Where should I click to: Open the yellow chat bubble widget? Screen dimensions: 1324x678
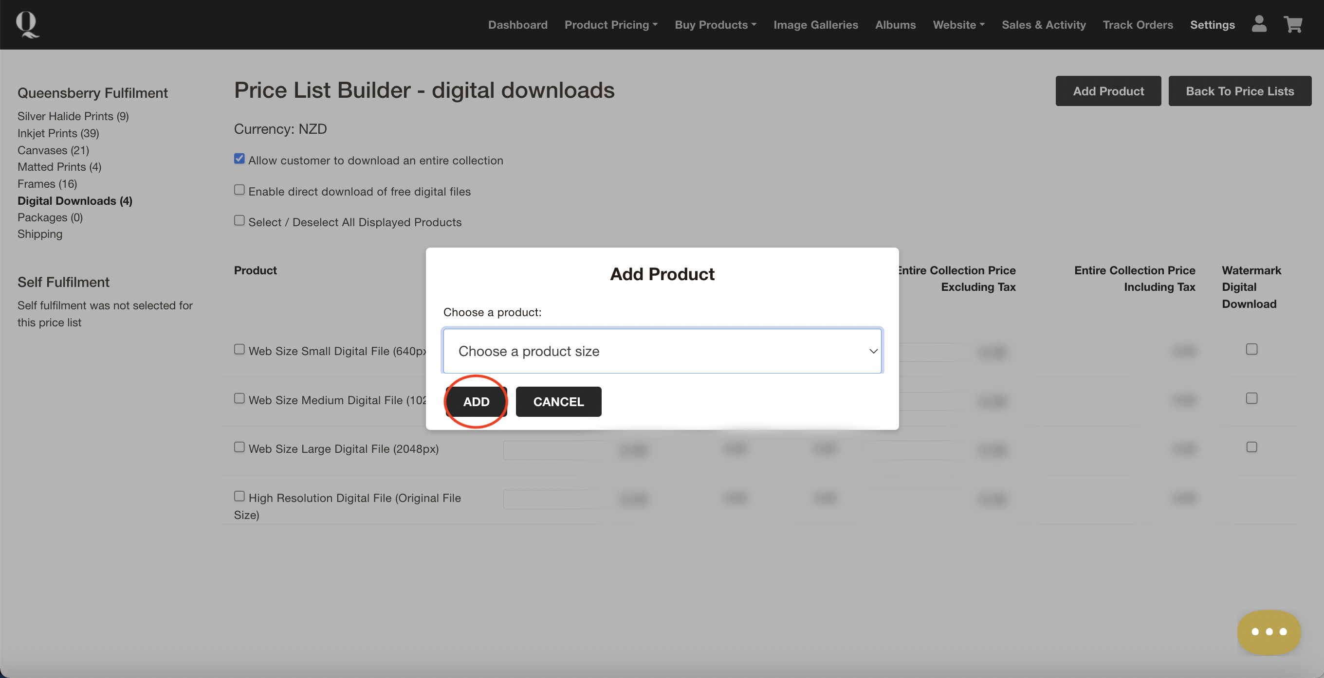pos(1269,631)
